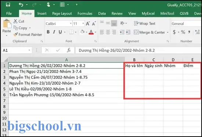The image size is (202, 137).
Task: Open the font color palette arrow
Action: tap(95, 32)
